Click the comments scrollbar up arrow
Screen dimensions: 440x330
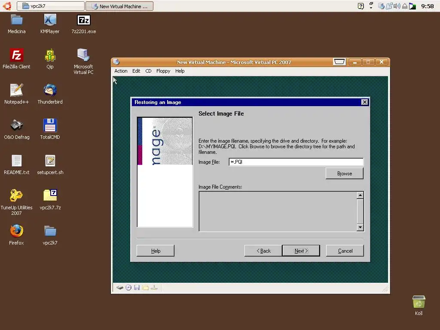(361, 196)
